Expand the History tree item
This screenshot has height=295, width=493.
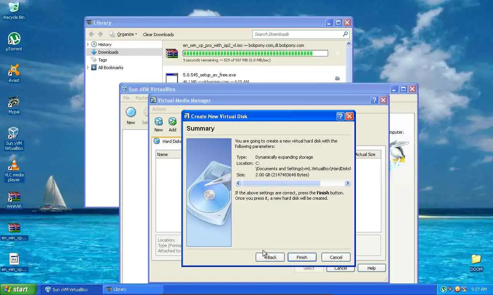[x=88, y=45]
